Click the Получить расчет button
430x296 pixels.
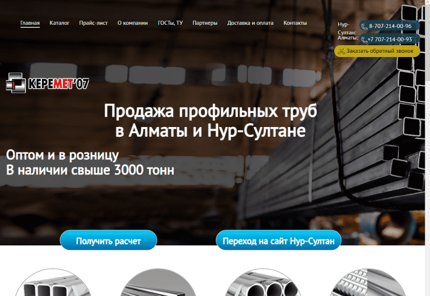(x=109, y=241)
